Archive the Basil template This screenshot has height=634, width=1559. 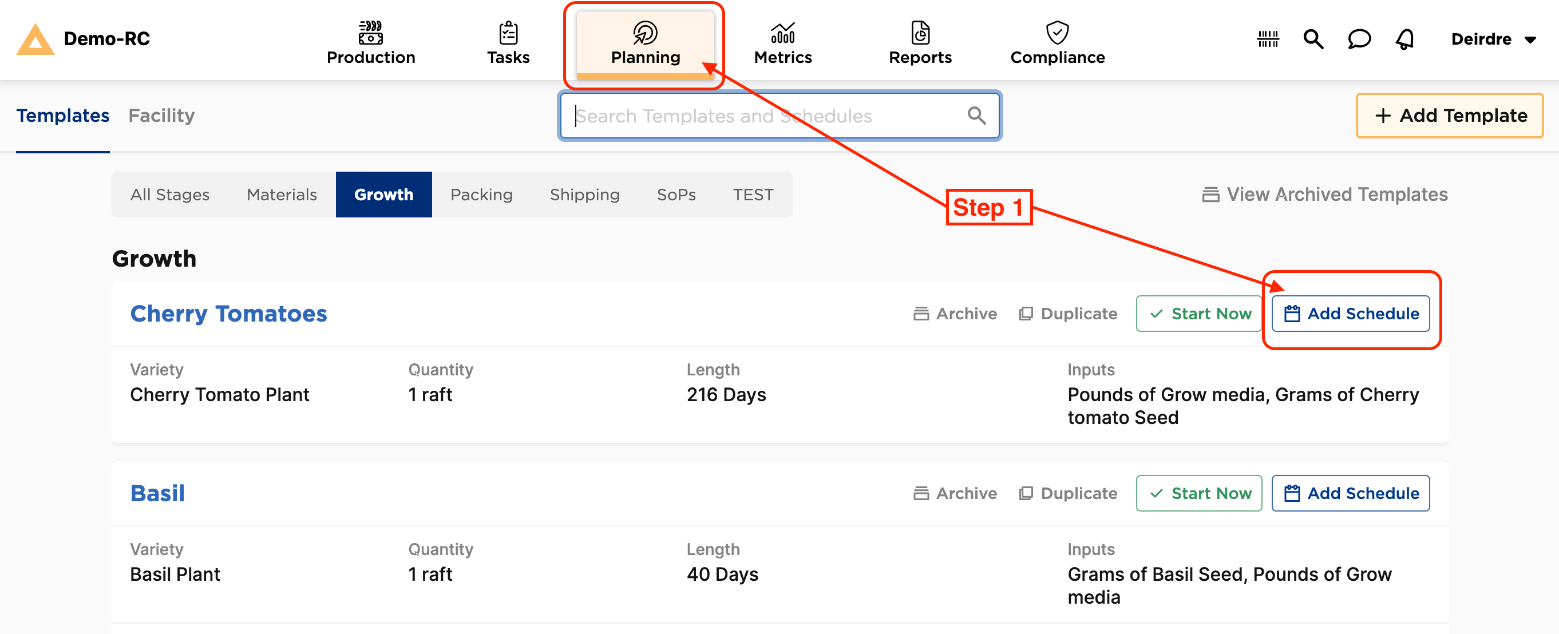click(955, 494)
